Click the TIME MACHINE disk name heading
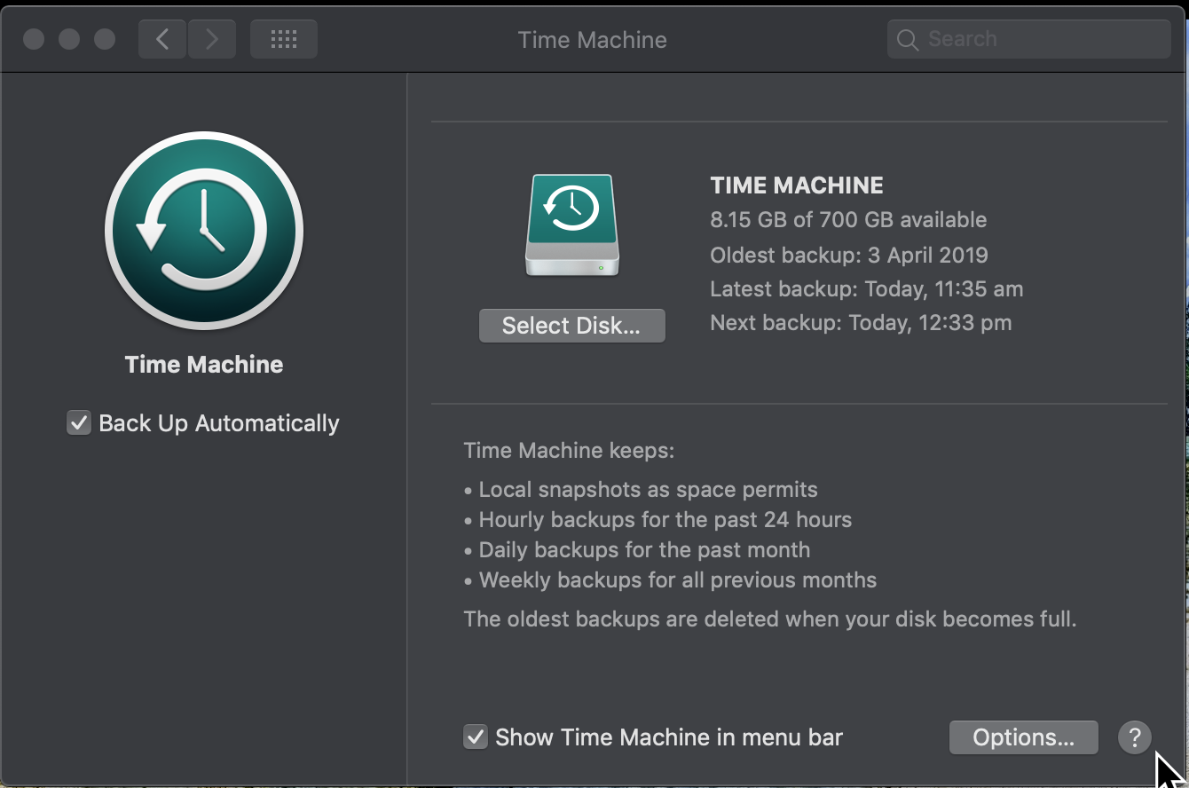Viewport: 1189px width, 788px height. pyautogui.click(x=797, y=185)
